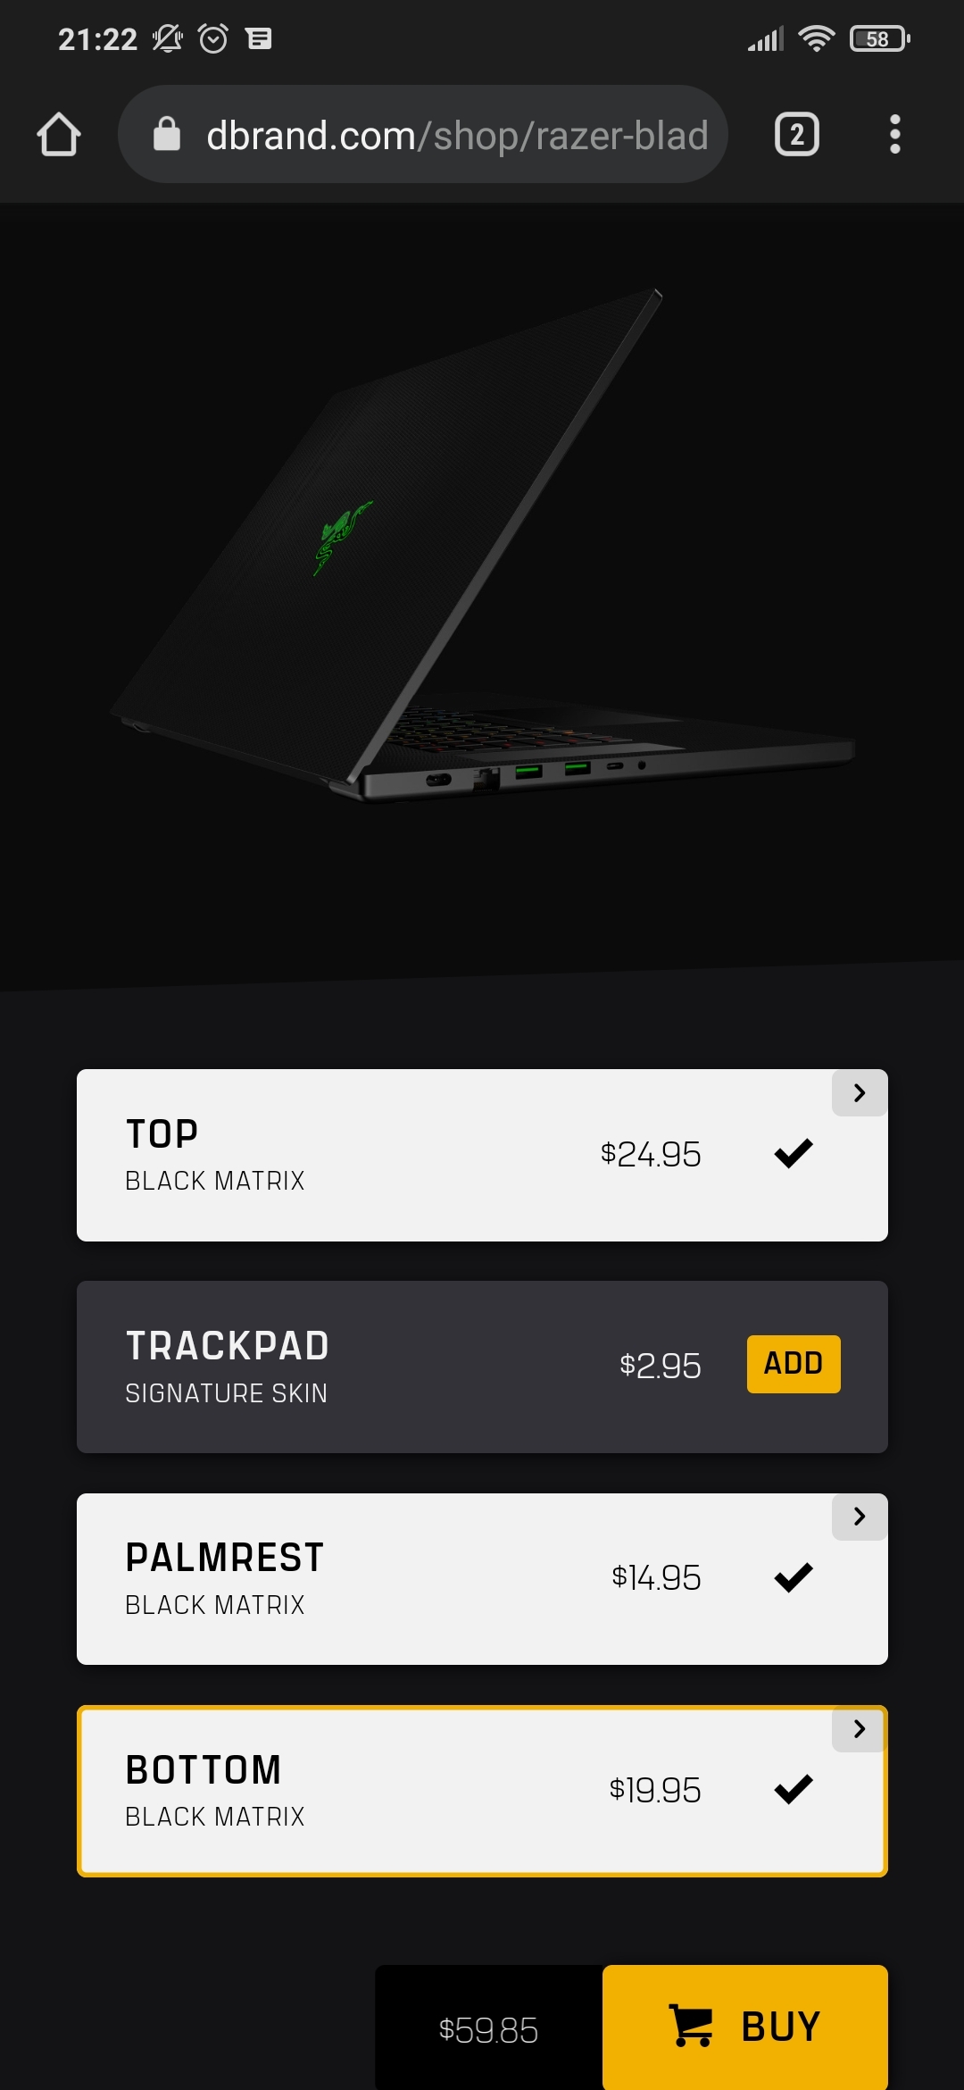
Task: Uncheck the Top skin checkmark
Action: click(793, 1153)
